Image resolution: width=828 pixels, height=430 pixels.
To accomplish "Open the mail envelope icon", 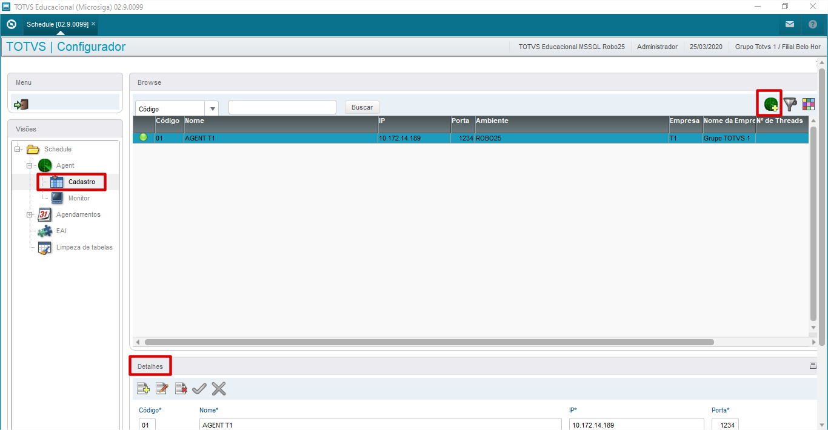I will 789,24.
